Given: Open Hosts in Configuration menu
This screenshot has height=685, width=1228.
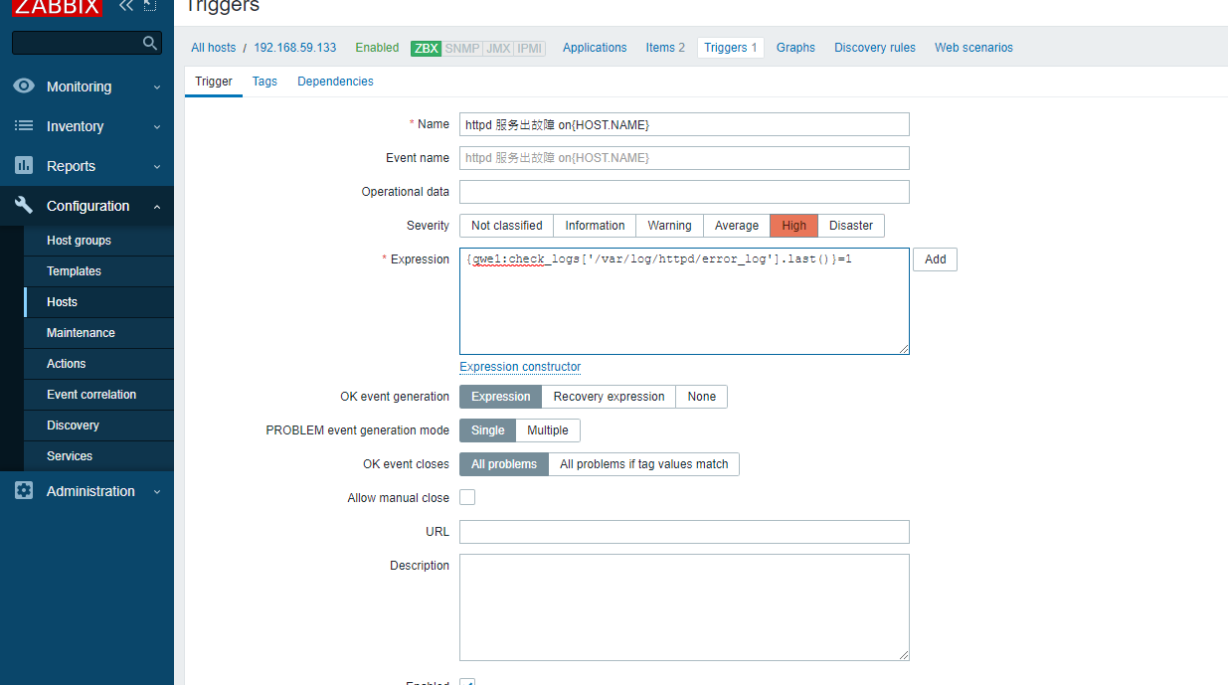Looking at the screenshot, I should click(x=98, y=302).
